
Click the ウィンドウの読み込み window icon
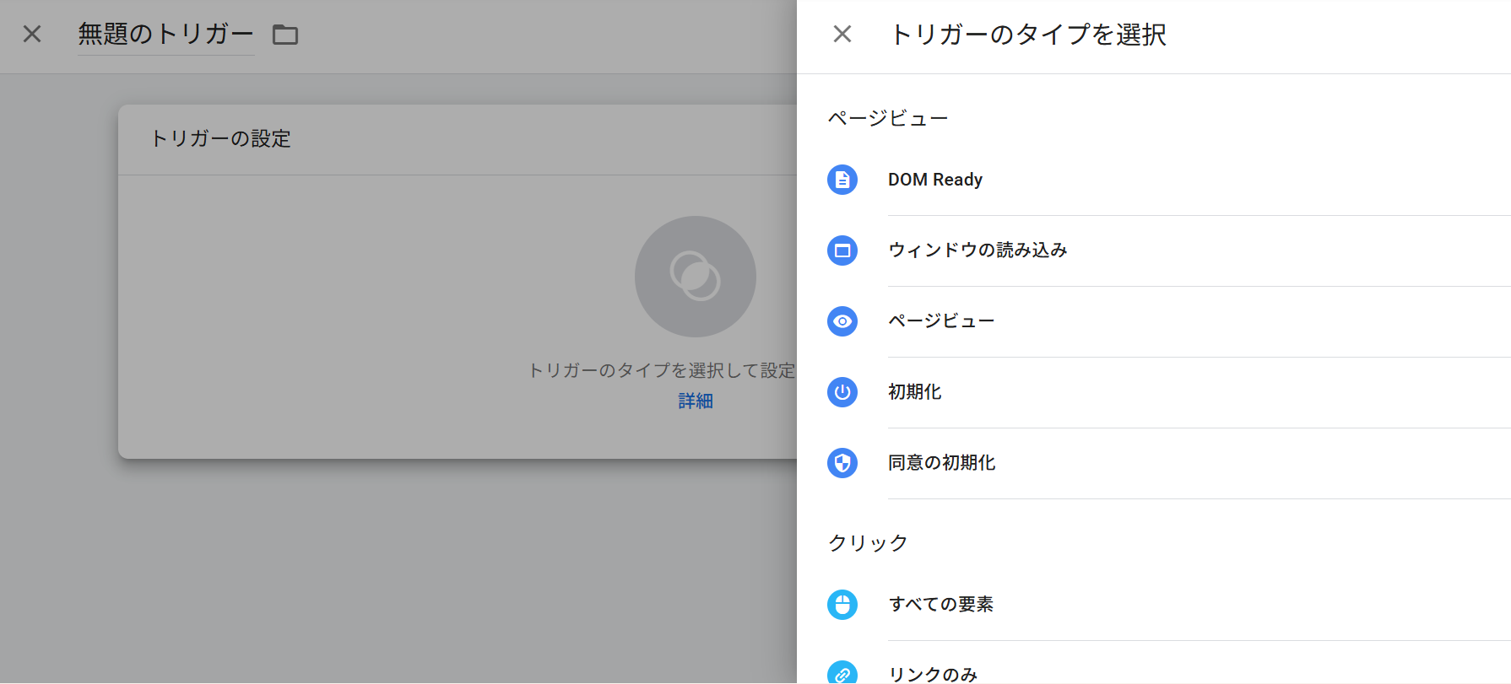point(842,250)
